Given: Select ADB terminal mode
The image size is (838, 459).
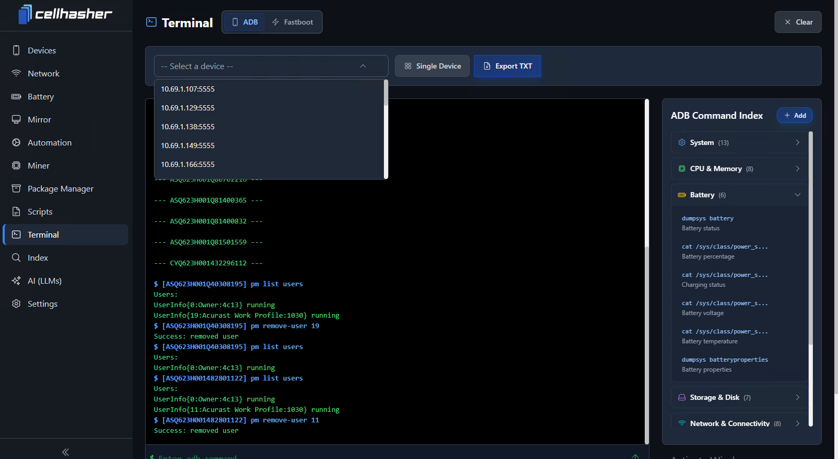Looking at the screenshot, I should pyautogui.click(x=245, y=22).
